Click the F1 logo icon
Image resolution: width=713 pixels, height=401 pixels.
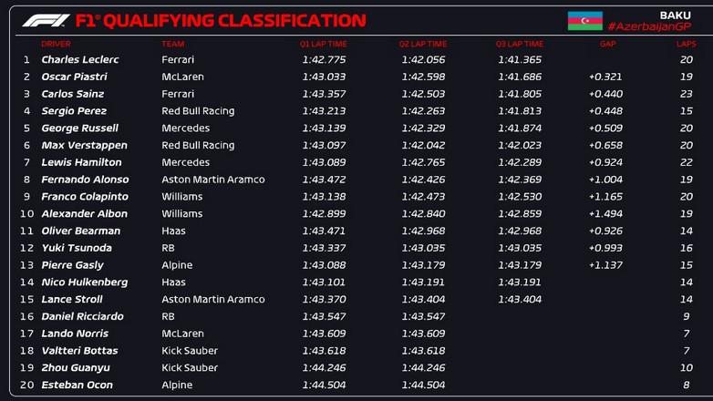click(46, 20)
